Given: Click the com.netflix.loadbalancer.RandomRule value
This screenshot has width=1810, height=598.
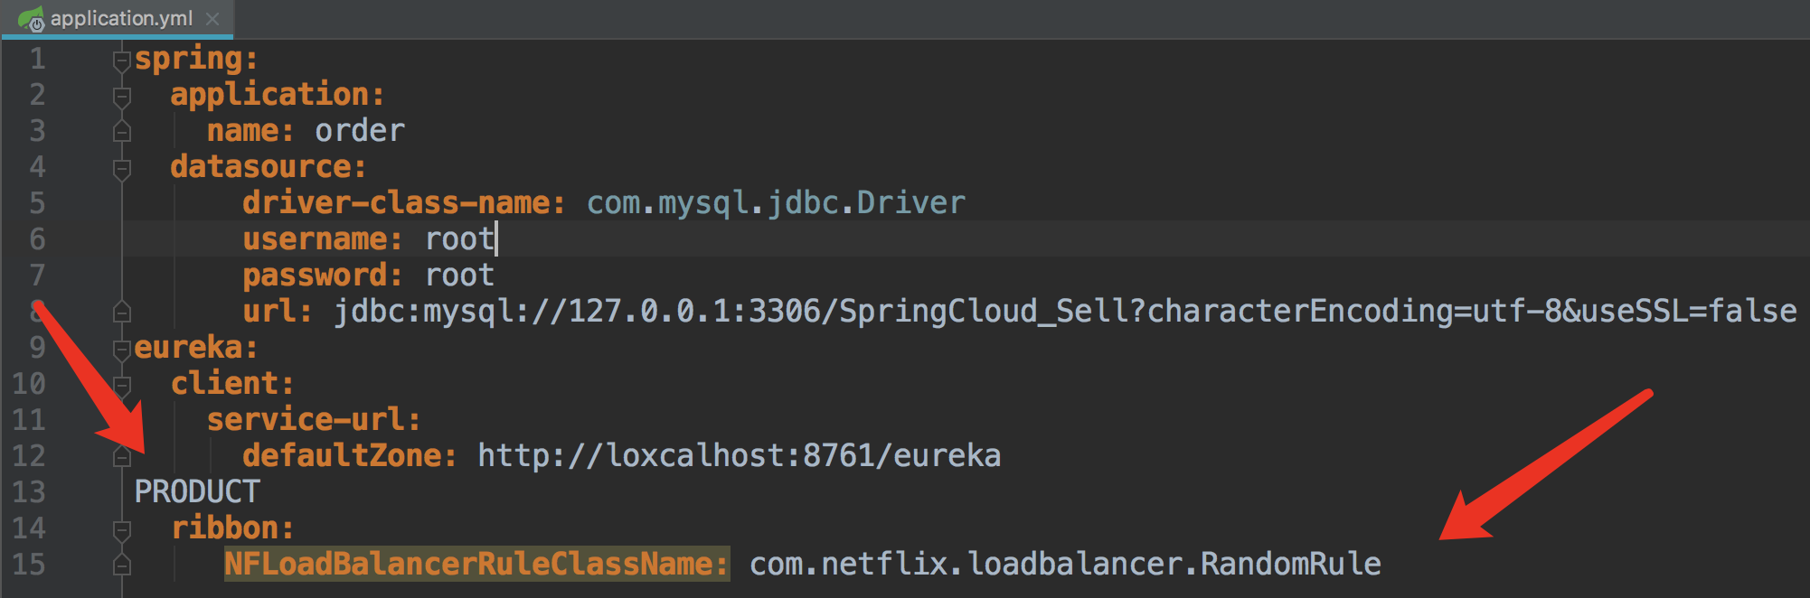Looking at the screenshot, I should [x=1065, y=565].
